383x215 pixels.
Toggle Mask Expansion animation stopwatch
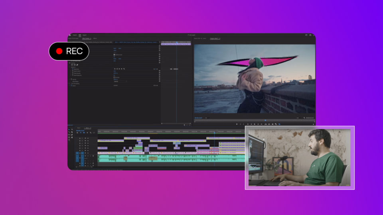click(73, 75)
